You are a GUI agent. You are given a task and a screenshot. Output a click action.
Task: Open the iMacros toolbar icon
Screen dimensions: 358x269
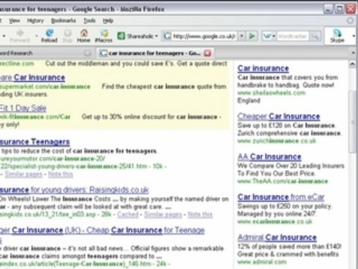pos(103,36)
